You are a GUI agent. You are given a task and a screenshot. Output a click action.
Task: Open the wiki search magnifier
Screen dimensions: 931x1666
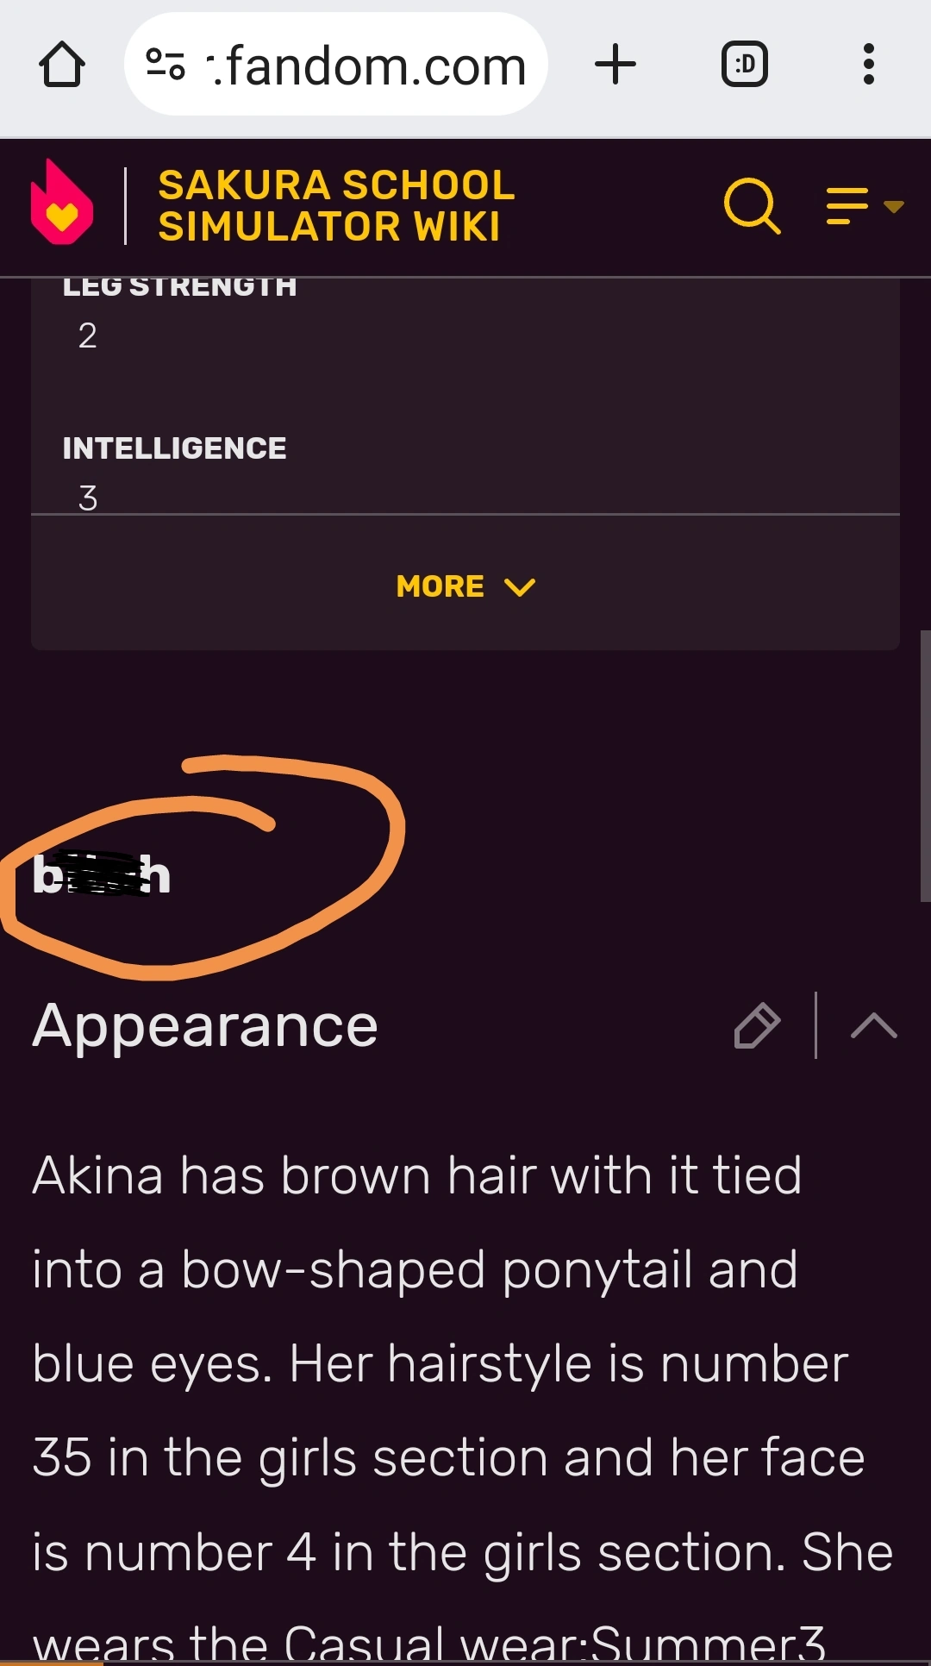click(x=753, y=206)
